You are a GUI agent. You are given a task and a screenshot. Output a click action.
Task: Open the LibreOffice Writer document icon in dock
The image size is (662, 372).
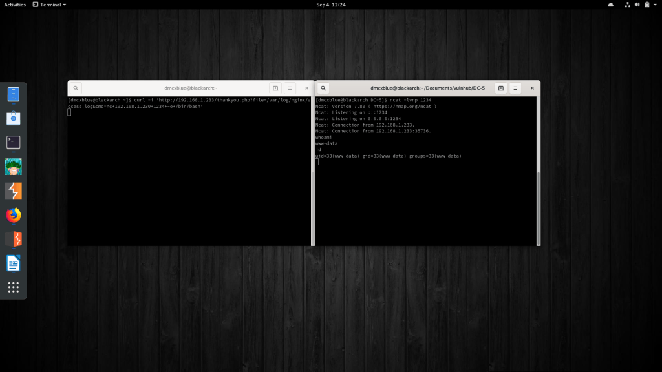click(x=14, y=263)
